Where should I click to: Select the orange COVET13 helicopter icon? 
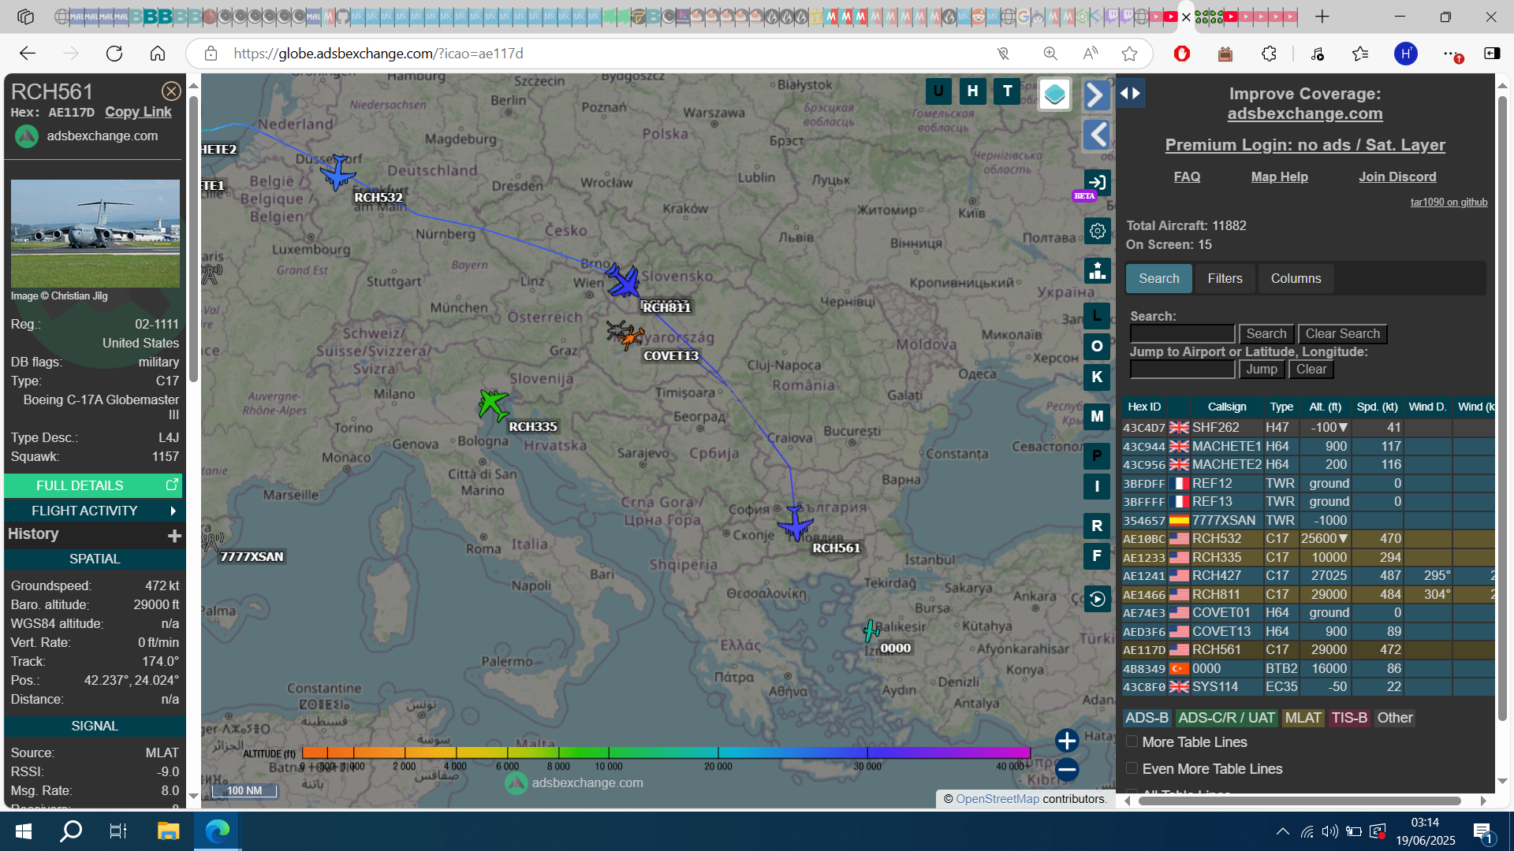pyautogui.click(x=631, y=338)
